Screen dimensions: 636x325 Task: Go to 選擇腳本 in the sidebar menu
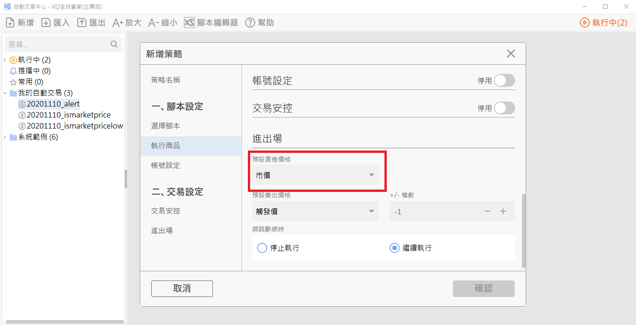tap(166, 126)
